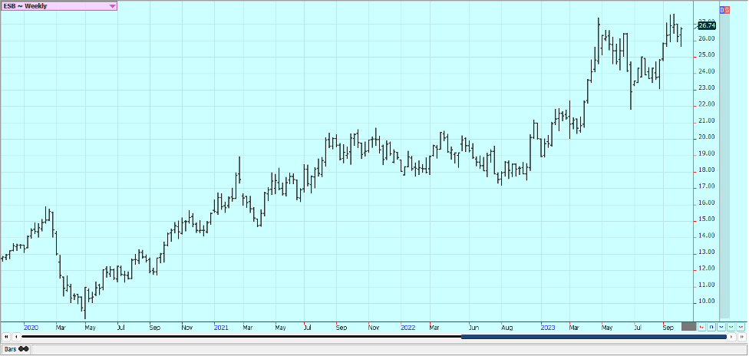749x356 pixels.
Task: Click the 22.00 price axis label
Action: coord(707,104)
